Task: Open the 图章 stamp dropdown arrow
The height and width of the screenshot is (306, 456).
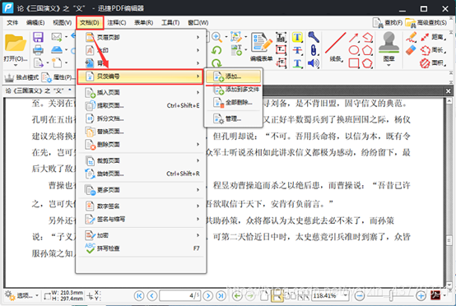Action: tap(389, 65)
